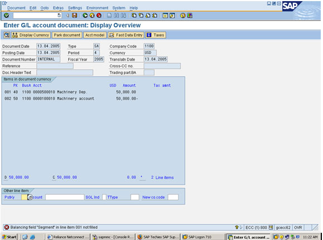The width and height of the screenshot is (323, 240).
Task: Open search help next to PstKy field
Action: tap(30, 197)
